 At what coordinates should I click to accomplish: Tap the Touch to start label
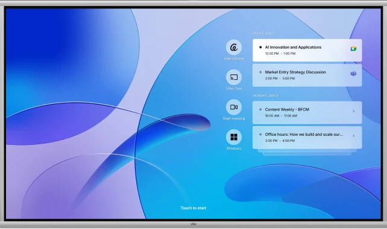193,208
